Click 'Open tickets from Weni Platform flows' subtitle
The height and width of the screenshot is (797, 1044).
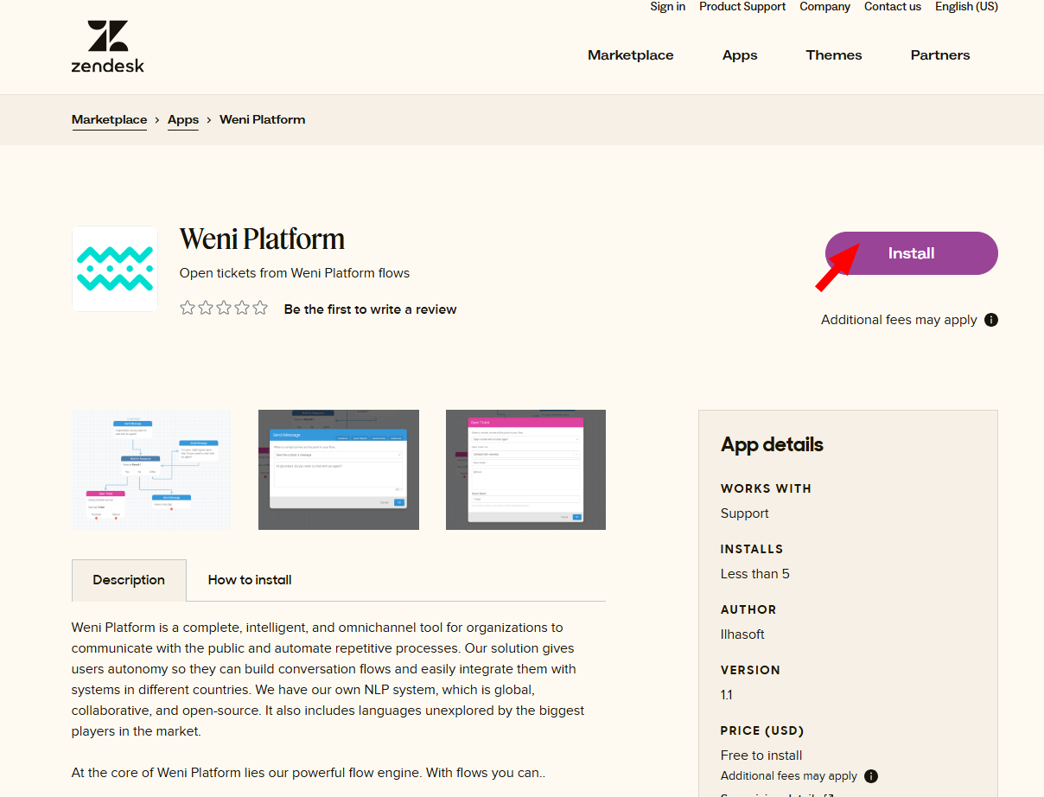295,273
